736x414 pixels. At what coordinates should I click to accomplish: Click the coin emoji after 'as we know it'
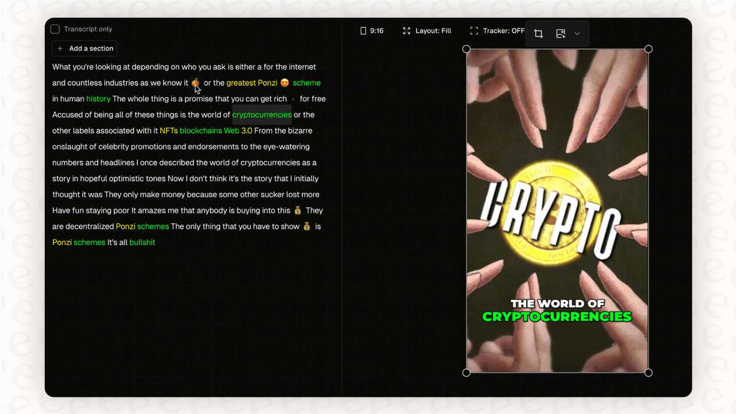[195, 82]
